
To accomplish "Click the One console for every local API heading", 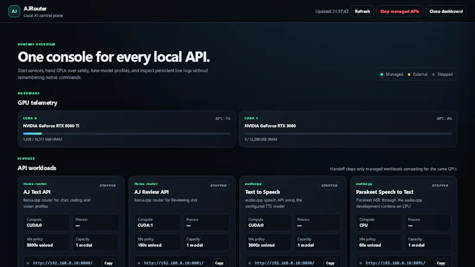I will pyautogui.click(x=113, y=57).
